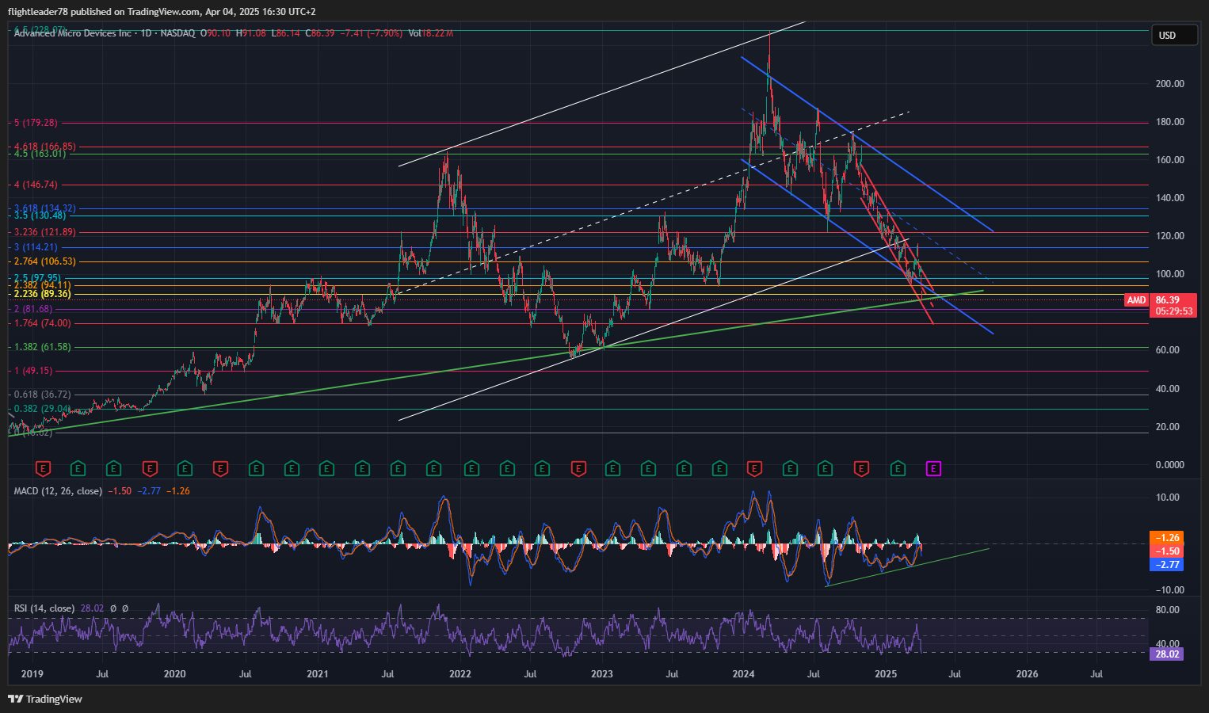Click the orange −1.26 tag on the MACD scale
Image resolution: width=1209 pixels, height=713 pixels.
click(1167, 538)
